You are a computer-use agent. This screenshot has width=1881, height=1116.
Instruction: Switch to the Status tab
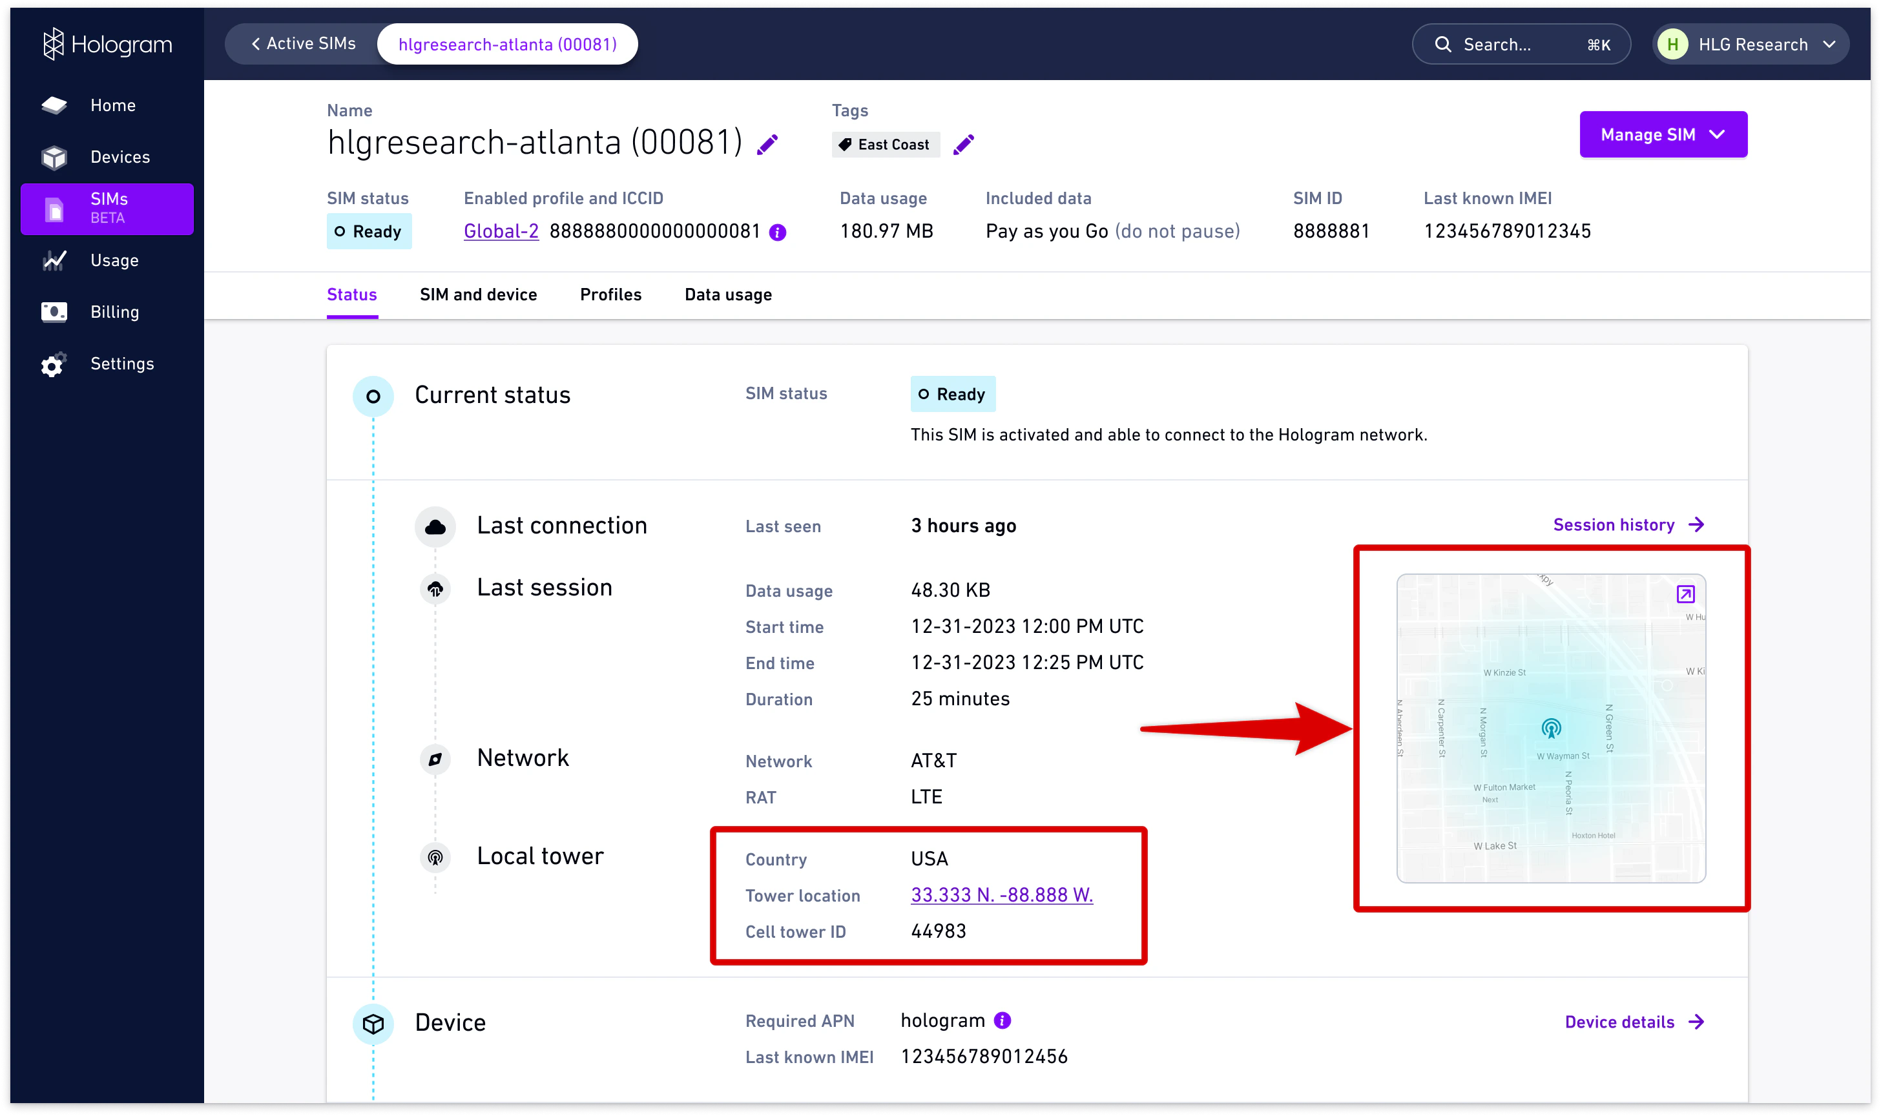pyautogui.click(x=352, y=294)
